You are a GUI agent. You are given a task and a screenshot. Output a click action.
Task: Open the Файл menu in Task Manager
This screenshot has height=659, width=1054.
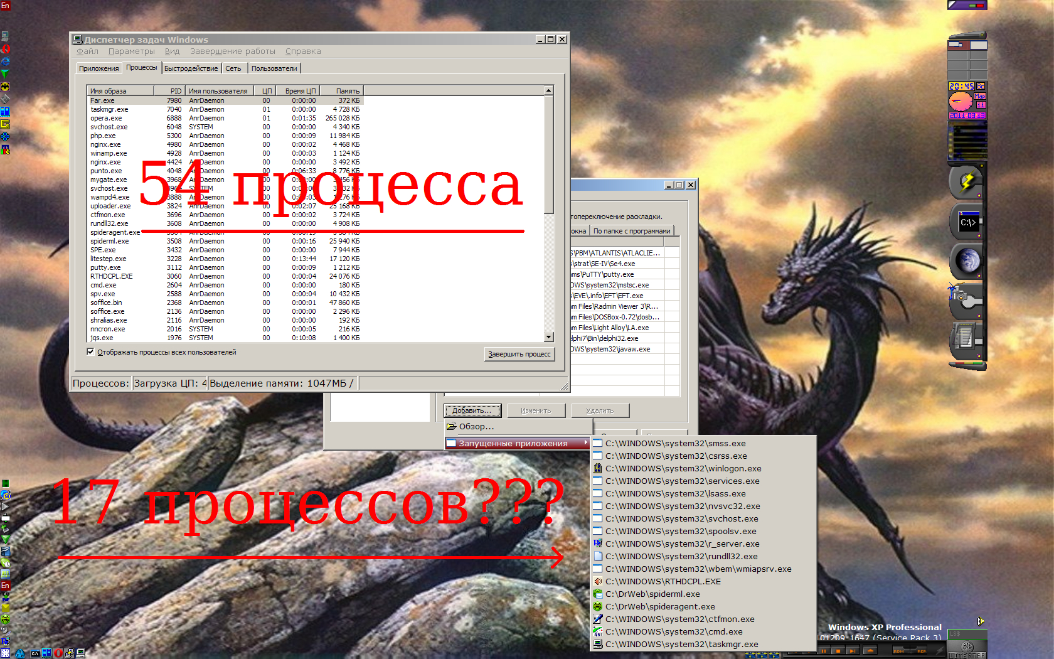point(87,51)
